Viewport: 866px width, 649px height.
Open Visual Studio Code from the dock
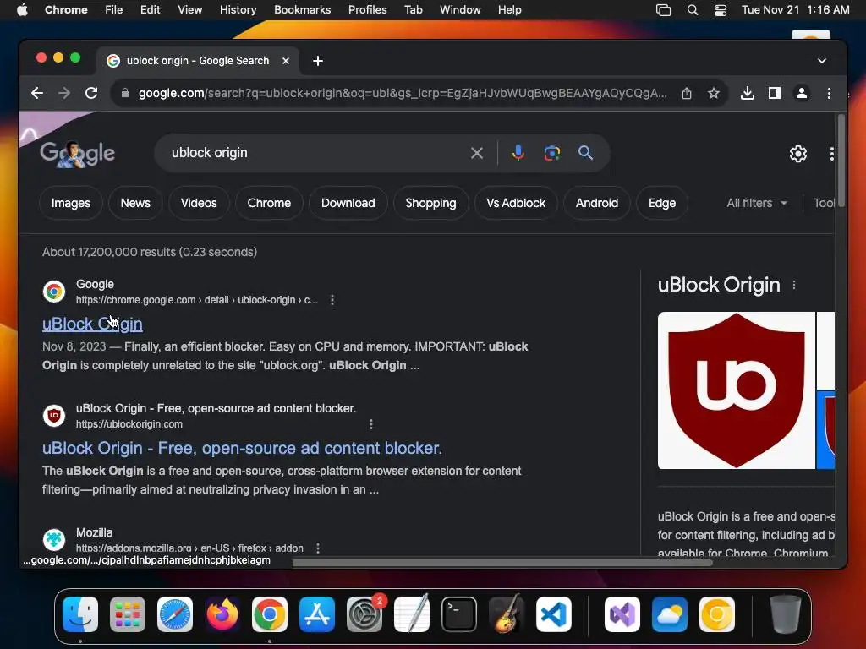point(554,614)
